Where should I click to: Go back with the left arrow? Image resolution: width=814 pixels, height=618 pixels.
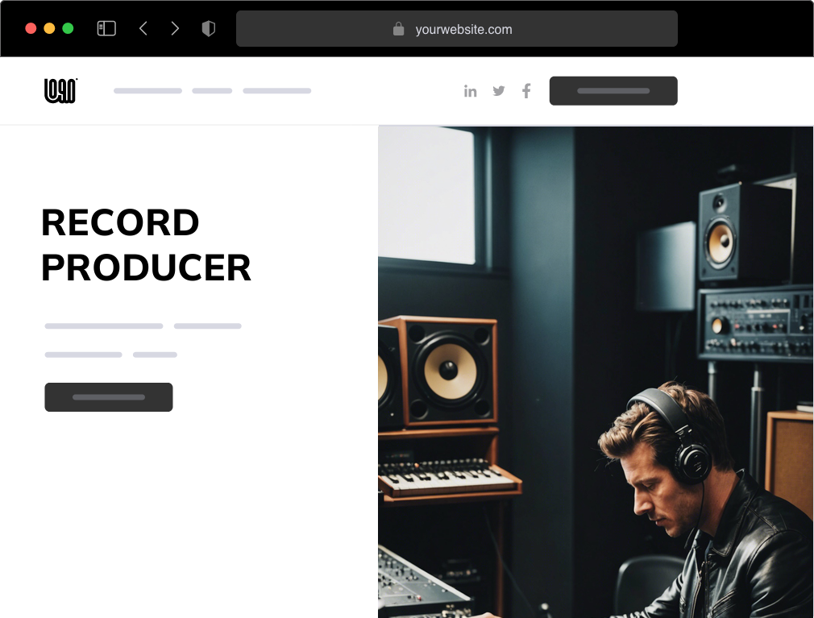coord(143,28)
